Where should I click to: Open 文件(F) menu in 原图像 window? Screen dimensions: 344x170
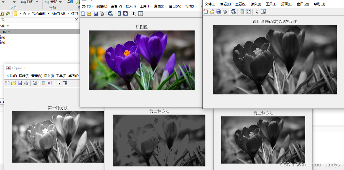point(87,6)
